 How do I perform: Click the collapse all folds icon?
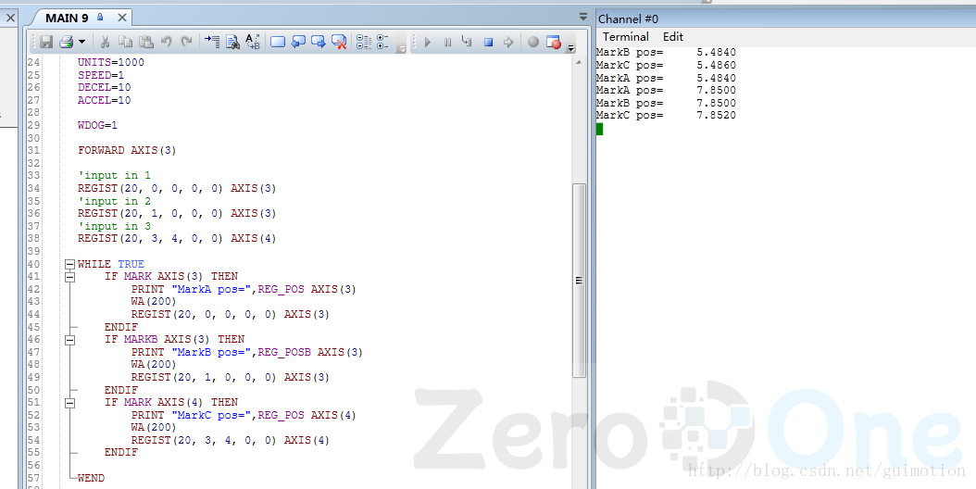(364, 42)
